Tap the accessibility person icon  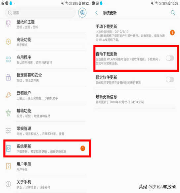pyautogui.click(x=8, y=113)
